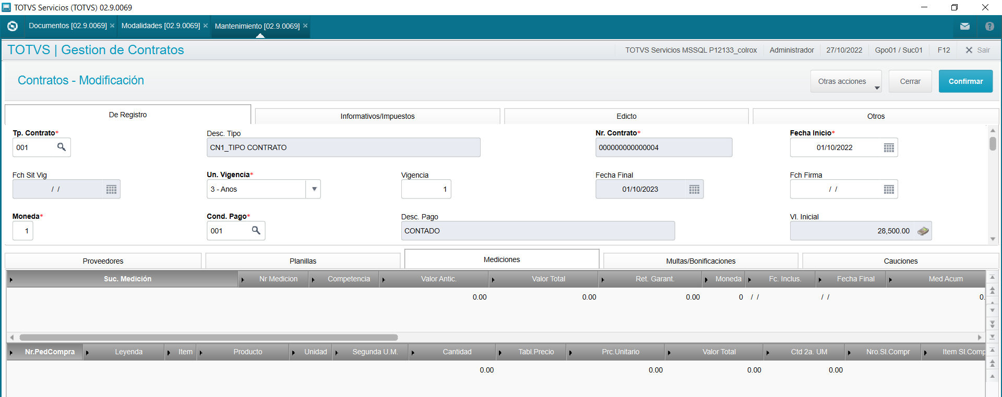
Task: Select the Mediciones tab
Action: (x=502, y=259)
